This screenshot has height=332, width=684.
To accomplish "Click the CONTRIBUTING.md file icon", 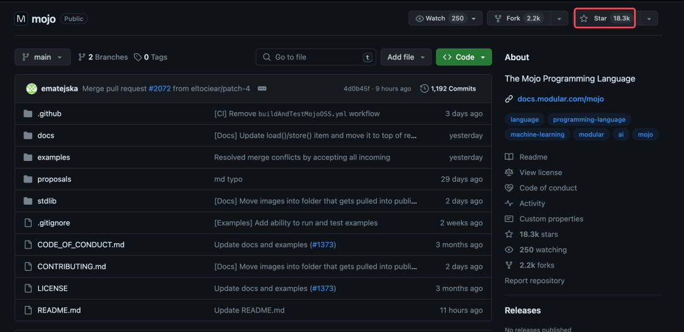I will point(28,267).
